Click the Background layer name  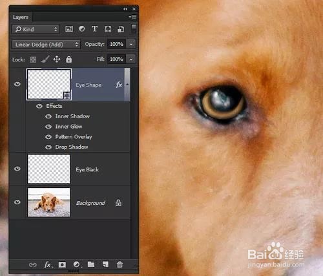coord(90,203)
